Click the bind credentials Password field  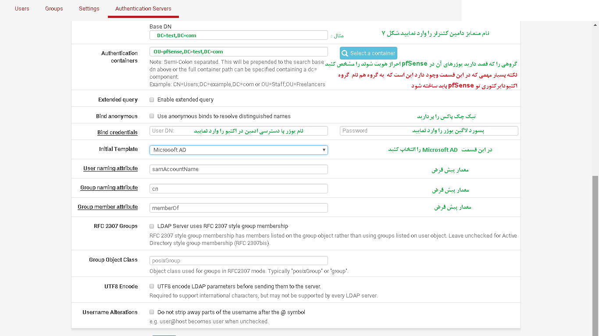coord(428,131)
